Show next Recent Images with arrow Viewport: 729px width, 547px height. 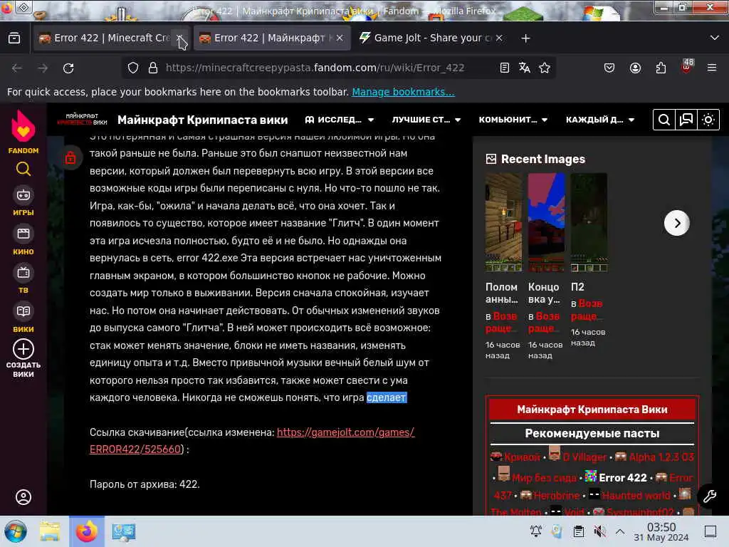point(677,223)
